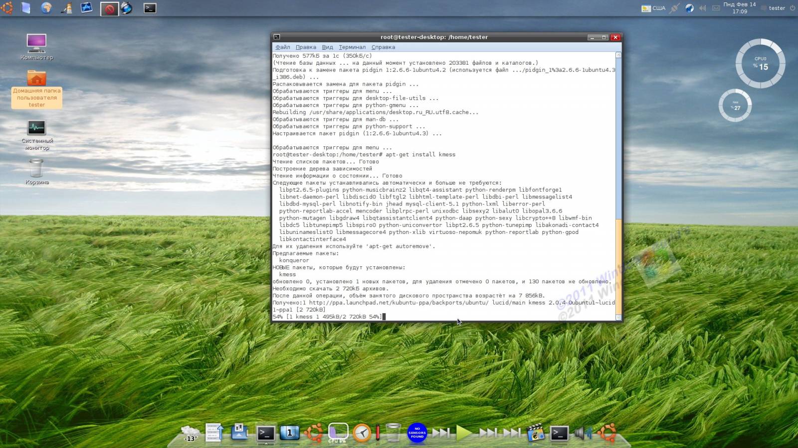Open the network connection tray icon
The image size is (798, 448).
click(x=674, y=8)
